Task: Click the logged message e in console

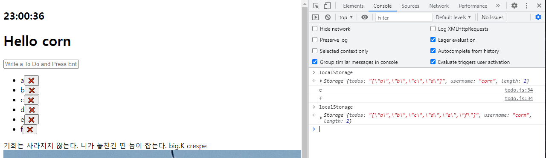Action: [320, 90]
